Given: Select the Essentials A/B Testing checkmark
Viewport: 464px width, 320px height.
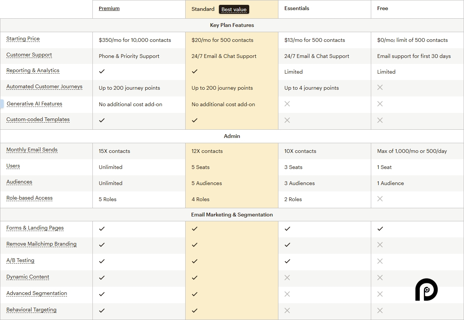Looking at the screenshot, I should coord(287,261).
